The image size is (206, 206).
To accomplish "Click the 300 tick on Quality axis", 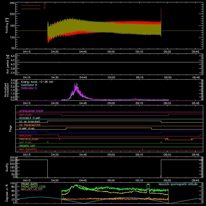I will coord(12,158).
